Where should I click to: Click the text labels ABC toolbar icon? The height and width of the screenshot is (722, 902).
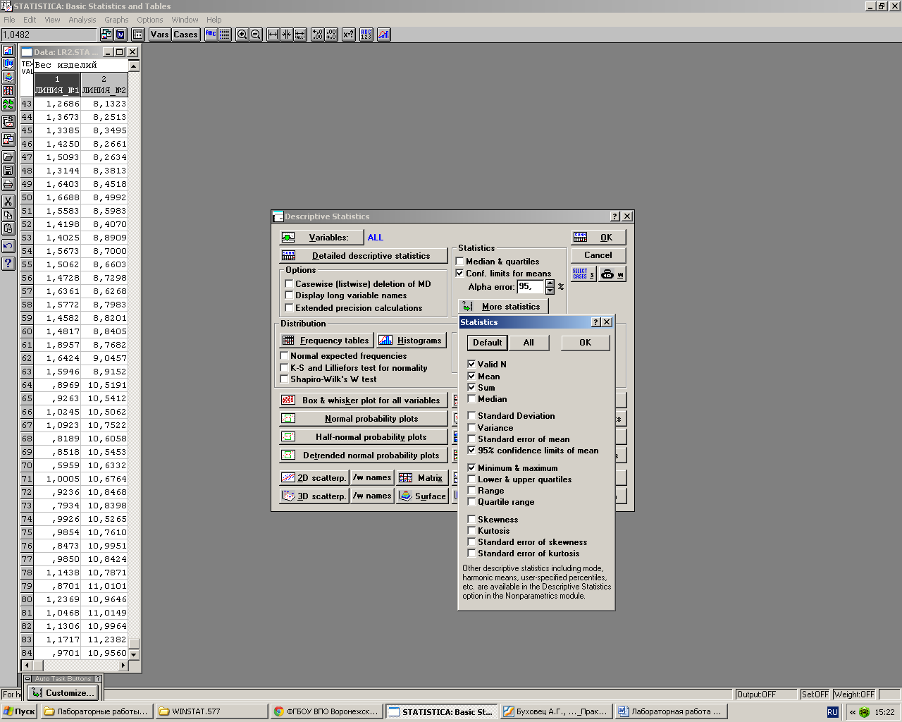211,35
